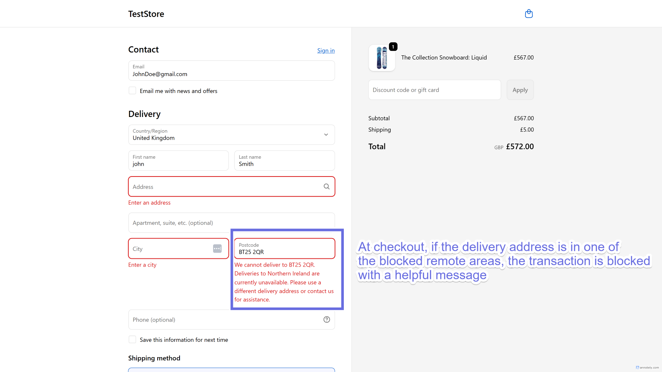Click the Sign in link

pyautogui.click(x=326, y=50)
